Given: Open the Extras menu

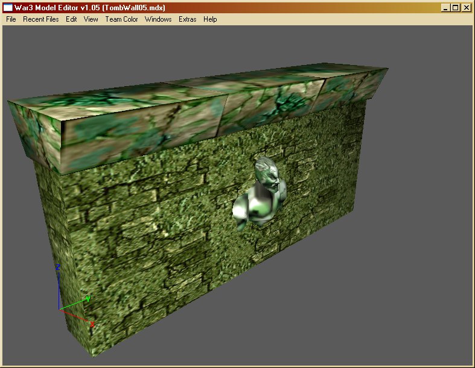Looking at the screenshot, I should click(x=188, y=19).
